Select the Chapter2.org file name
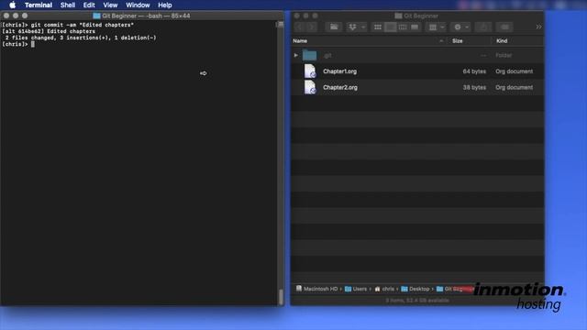 coord(340,88)
